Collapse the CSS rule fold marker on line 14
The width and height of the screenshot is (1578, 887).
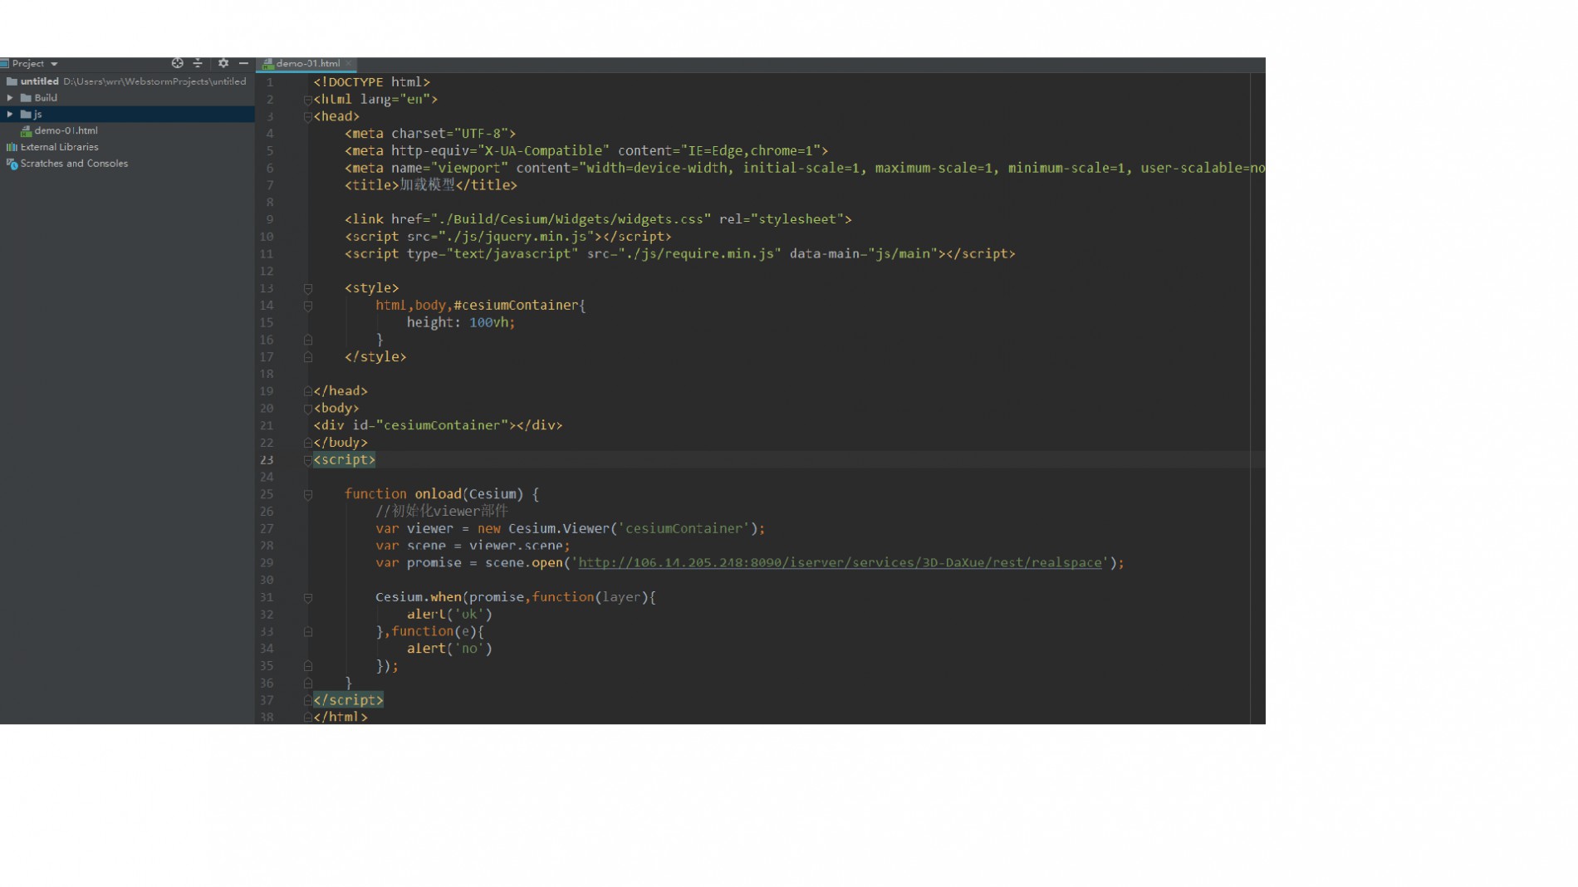(308, 306)
